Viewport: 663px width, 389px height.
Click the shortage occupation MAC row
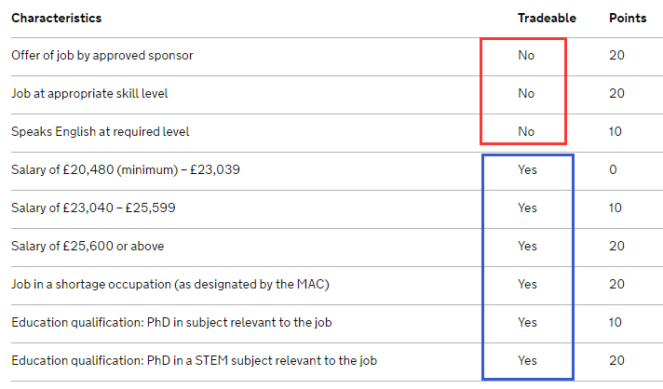click(337, 284)
